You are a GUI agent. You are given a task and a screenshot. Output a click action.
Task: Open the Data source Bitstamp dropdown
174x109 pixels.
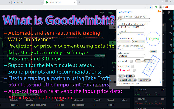131,56
